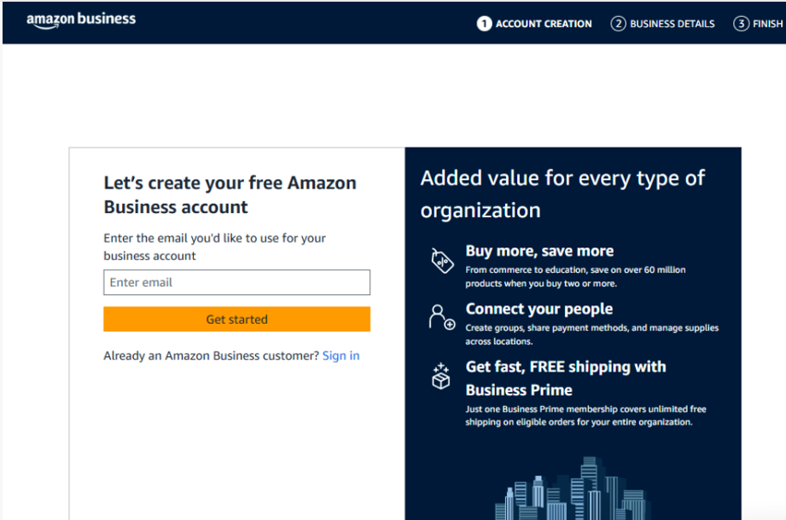Open the Sign in link
The image size is (786, 520).
pos(341,355)
